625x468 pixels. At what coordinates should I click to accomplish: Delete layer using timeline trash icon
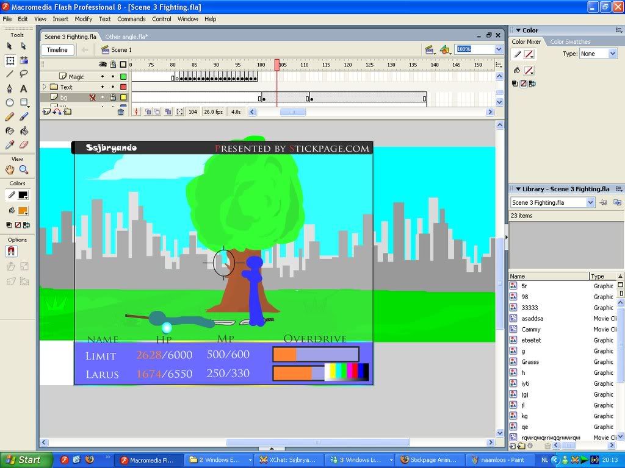[121, 112]
